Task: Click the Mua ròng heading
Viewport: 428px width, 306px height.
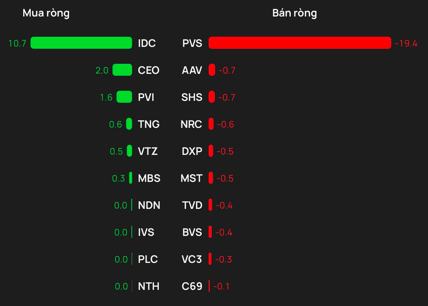Action: click(x=46, y=13)
